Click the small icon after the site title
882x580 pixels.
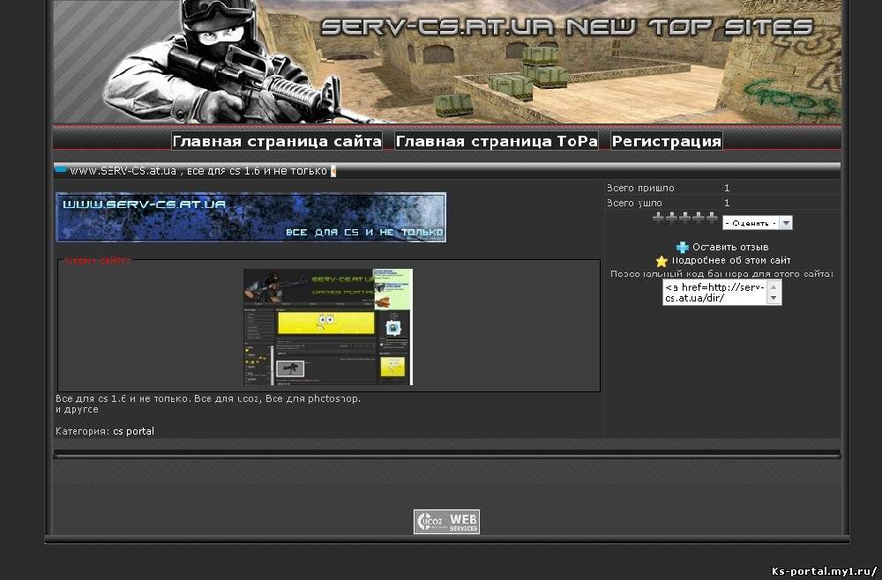coord(333,171)
